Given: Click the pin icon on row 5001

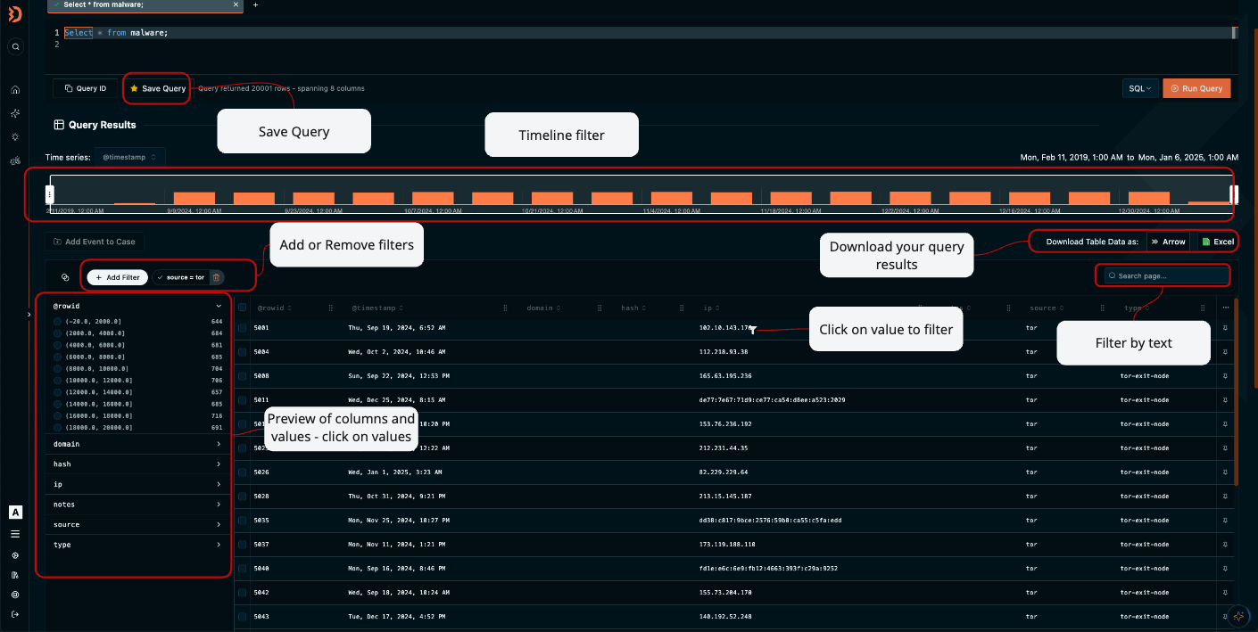Looking at the screenshot, I should pyautogui.click(x=1225, y=328).
